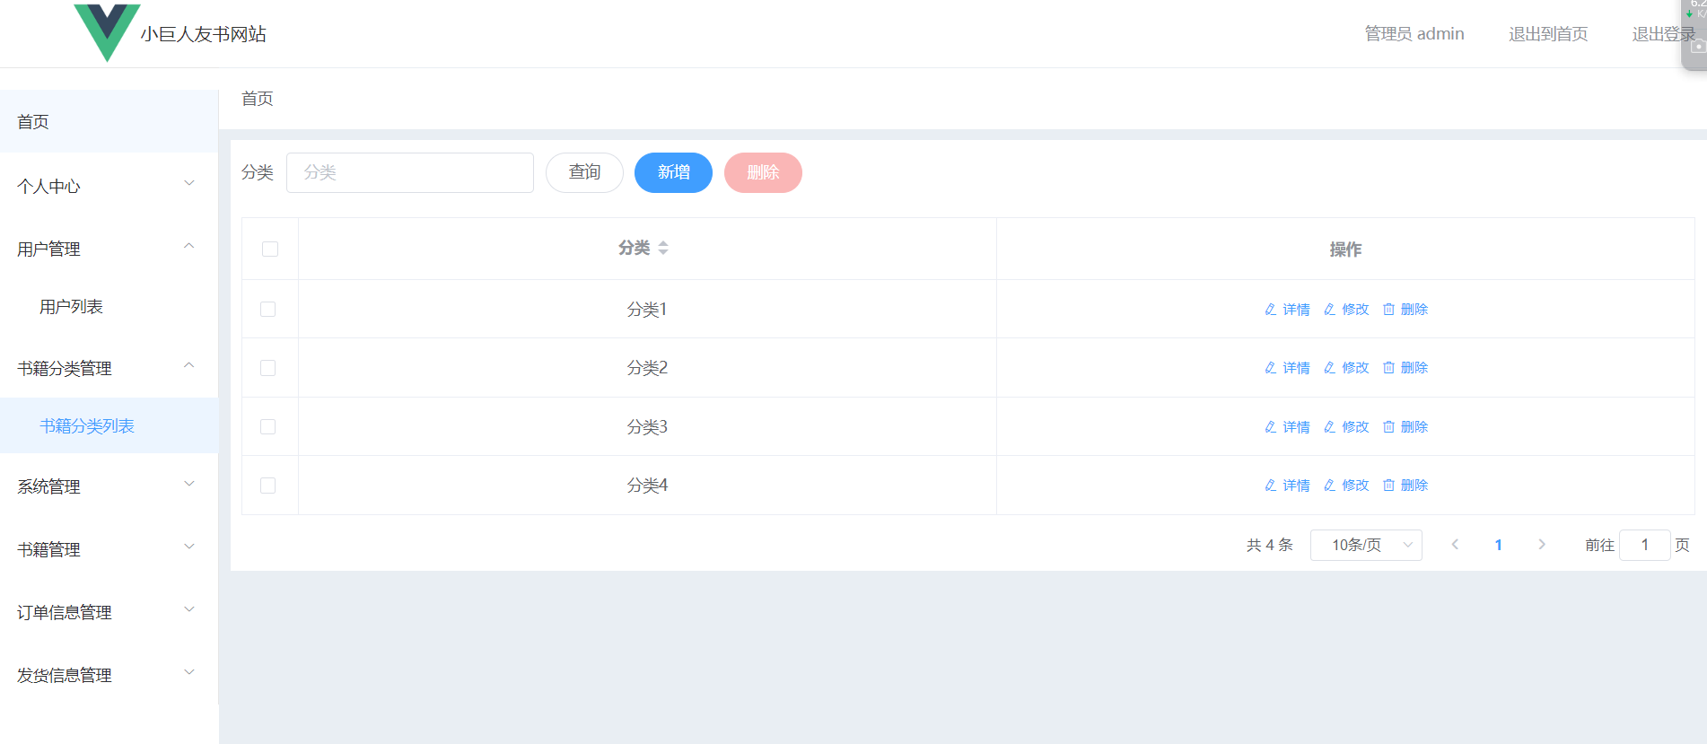
Task: Go to previous page arrow
Action: click(1455, 544)
